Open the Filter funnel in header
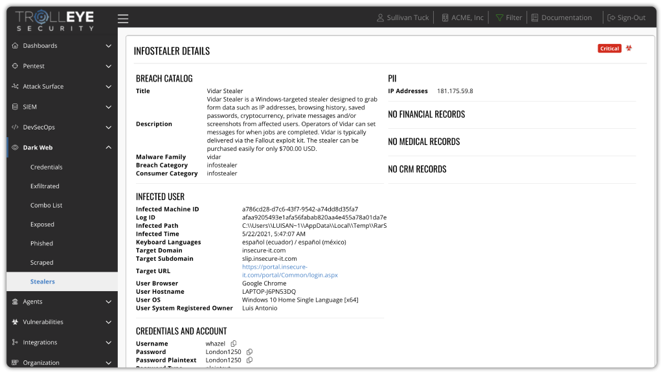This screenshot has height=374, width=663. (508, 17)
